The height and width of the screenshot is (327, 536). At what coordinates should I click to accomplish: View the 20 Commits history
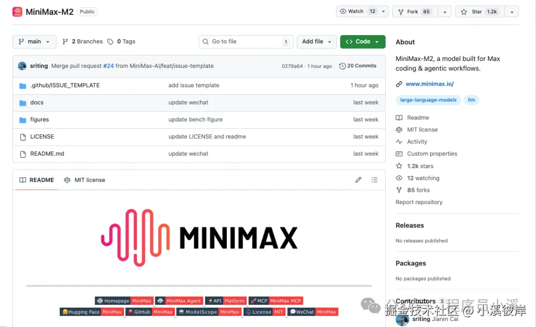pos(357,66)
